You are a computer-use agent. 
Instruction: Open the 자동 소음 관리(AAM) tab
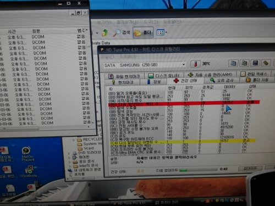(210, 75)
